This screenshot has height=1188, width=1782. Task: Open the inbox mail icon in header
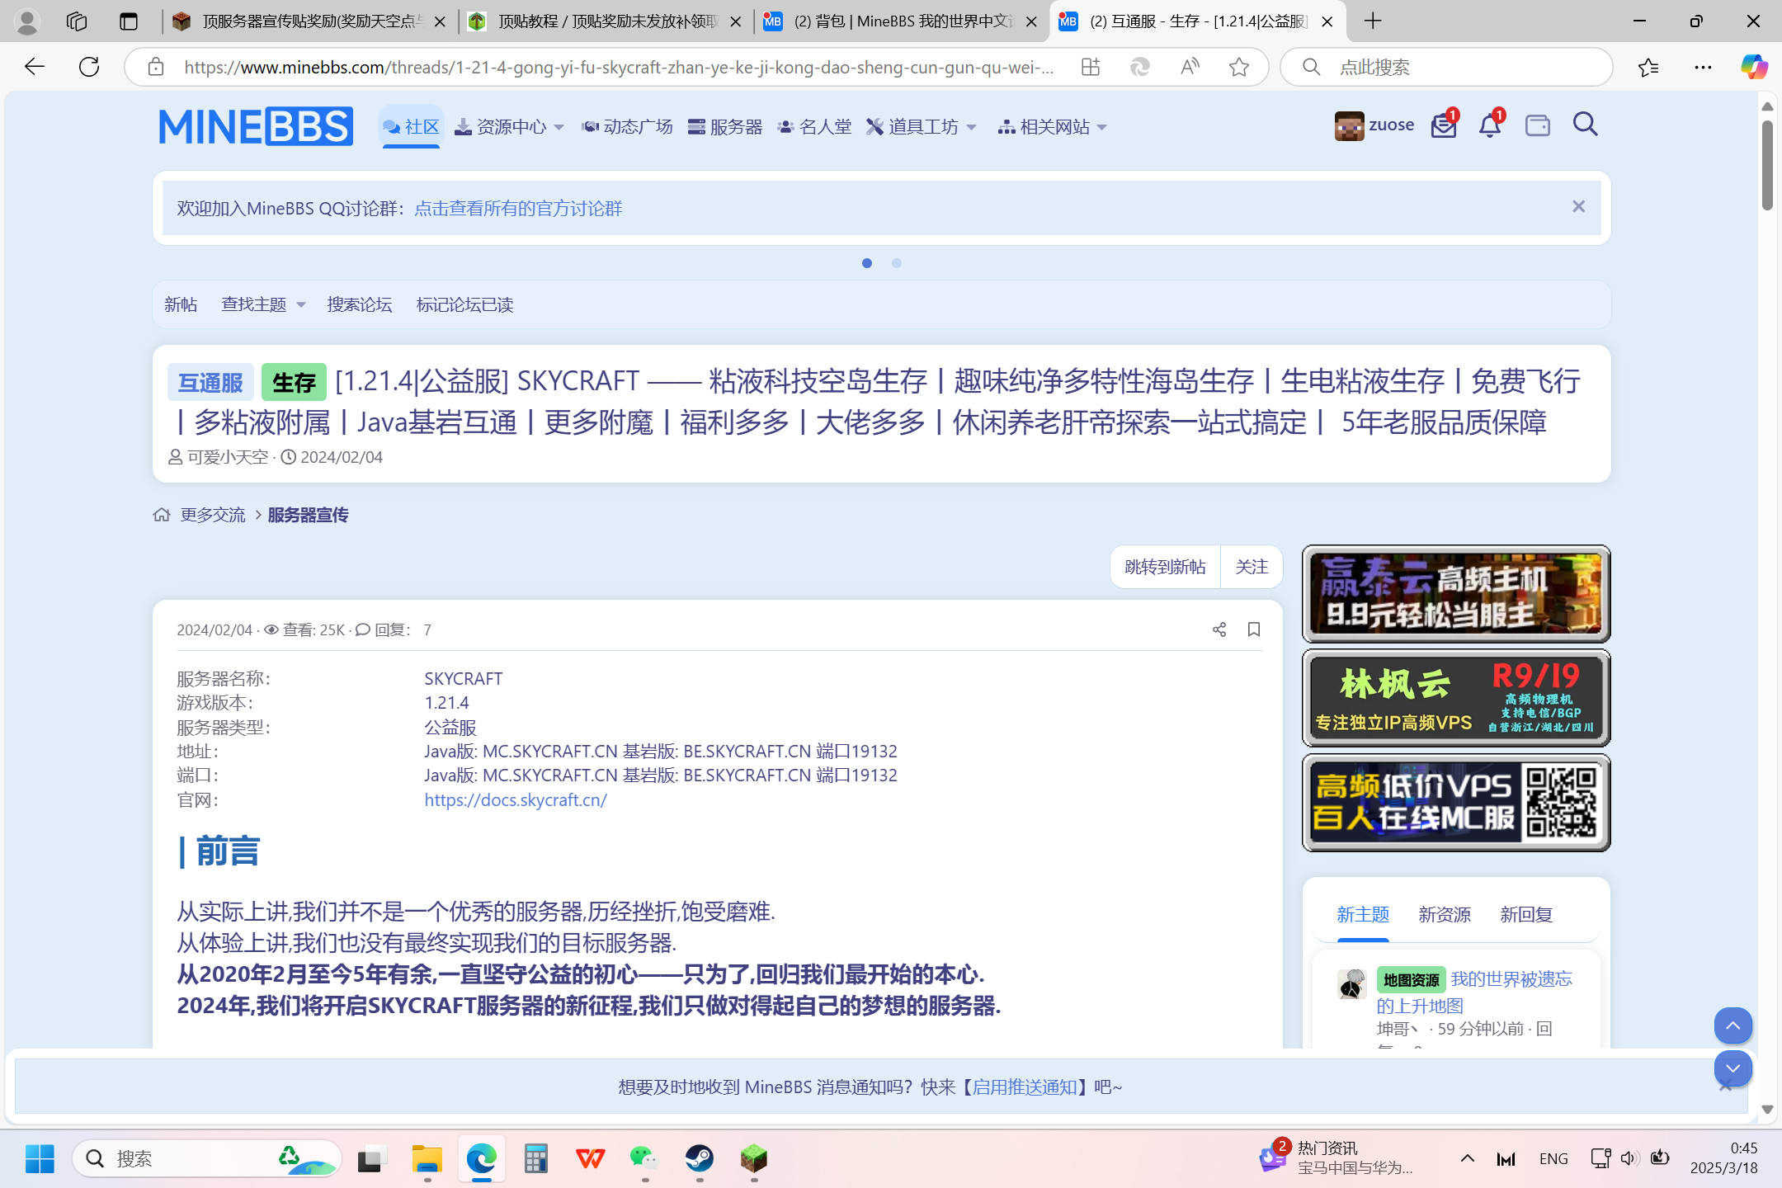click(x=1443, y=125)
